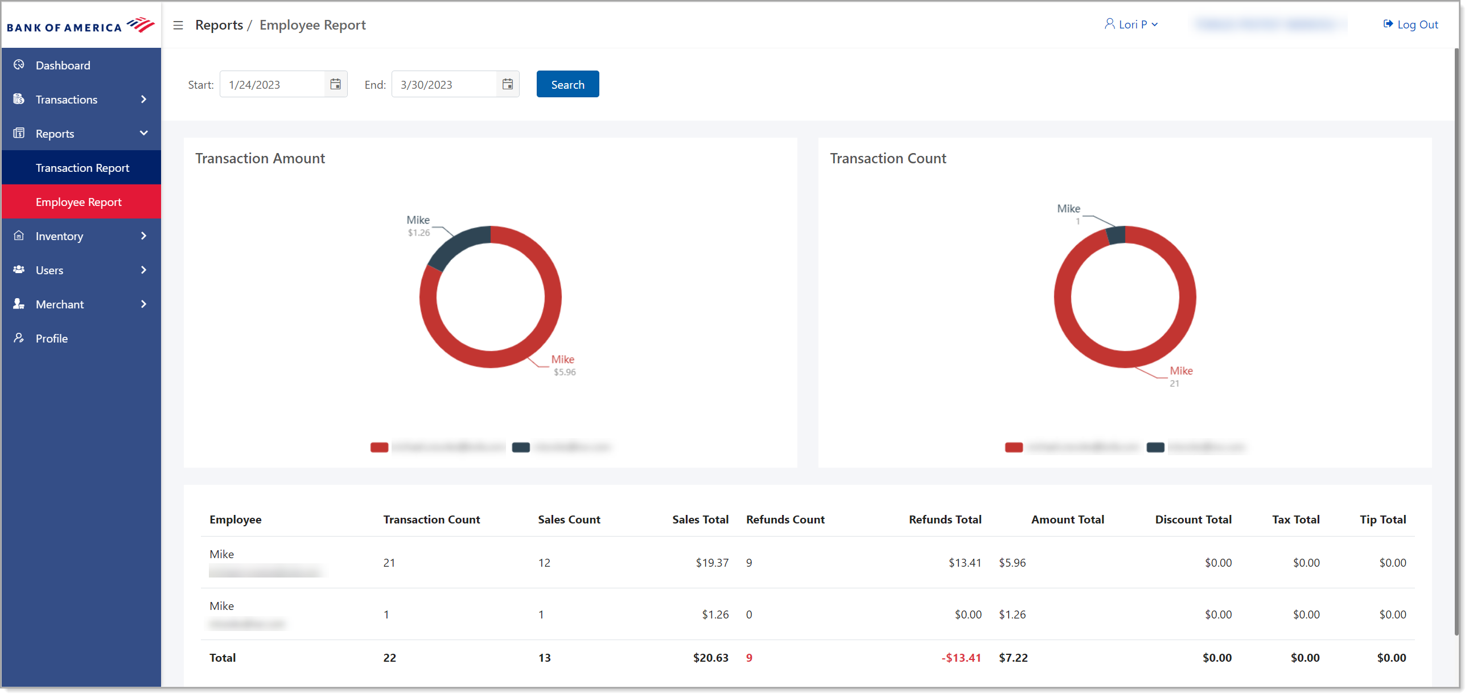This screenshot has height=697, width=1469.
Task: Click the Bank of America logo
Action: pos(80,26)
